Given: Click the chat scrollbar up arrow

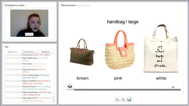Looking at the screenshot, I should pos(53,98).
